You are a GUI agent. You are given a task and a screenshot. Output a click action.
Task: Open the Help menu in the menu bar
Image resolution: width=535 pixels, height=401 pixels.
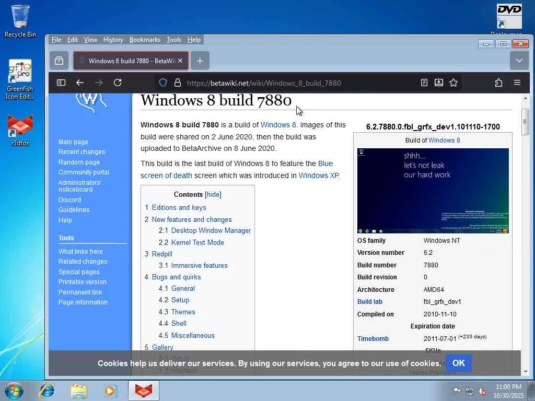click(x=194, y=40)
